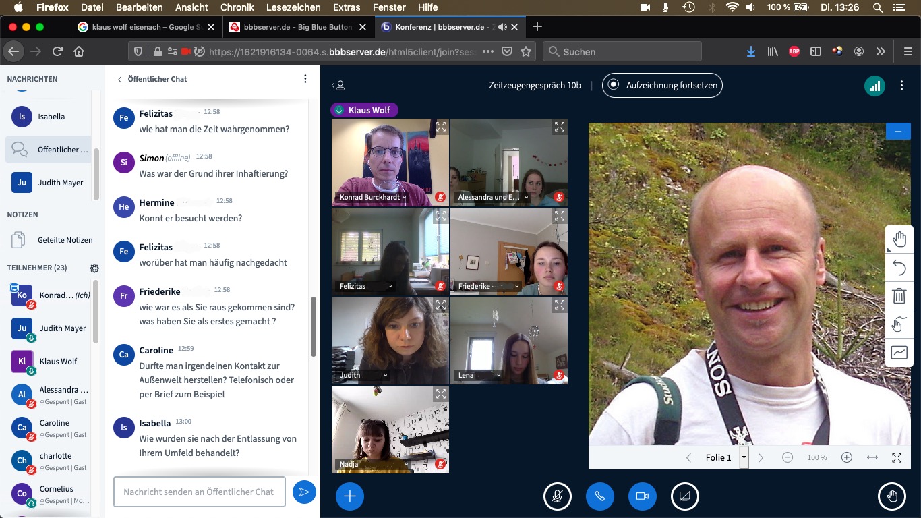Open chat options three-dot menu
The image size is (921, 518).
[305, 79]
